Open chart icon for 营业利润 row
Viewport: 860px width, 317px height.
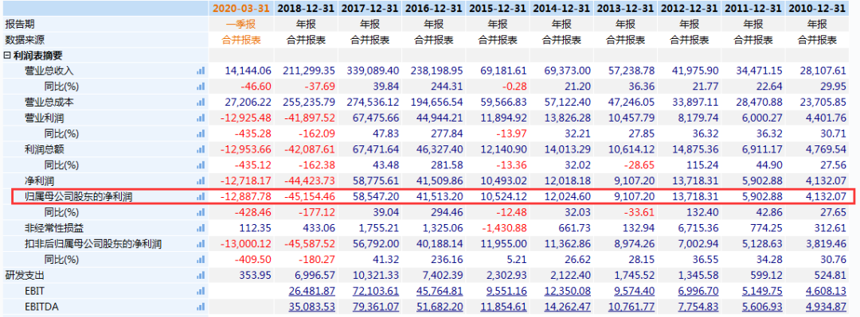click(200, 118)
